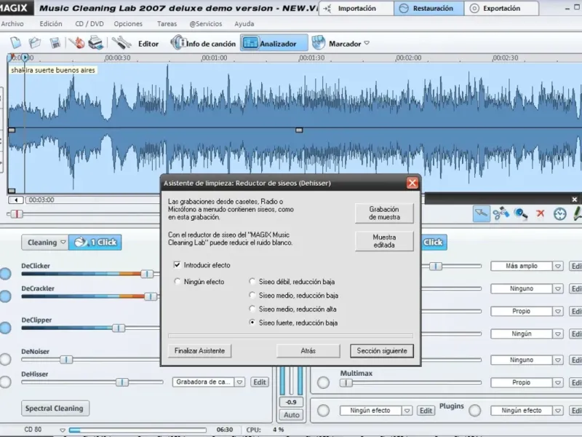Open the Opciones menu
This screenshot has width=582, height=437.
[128, 24]
